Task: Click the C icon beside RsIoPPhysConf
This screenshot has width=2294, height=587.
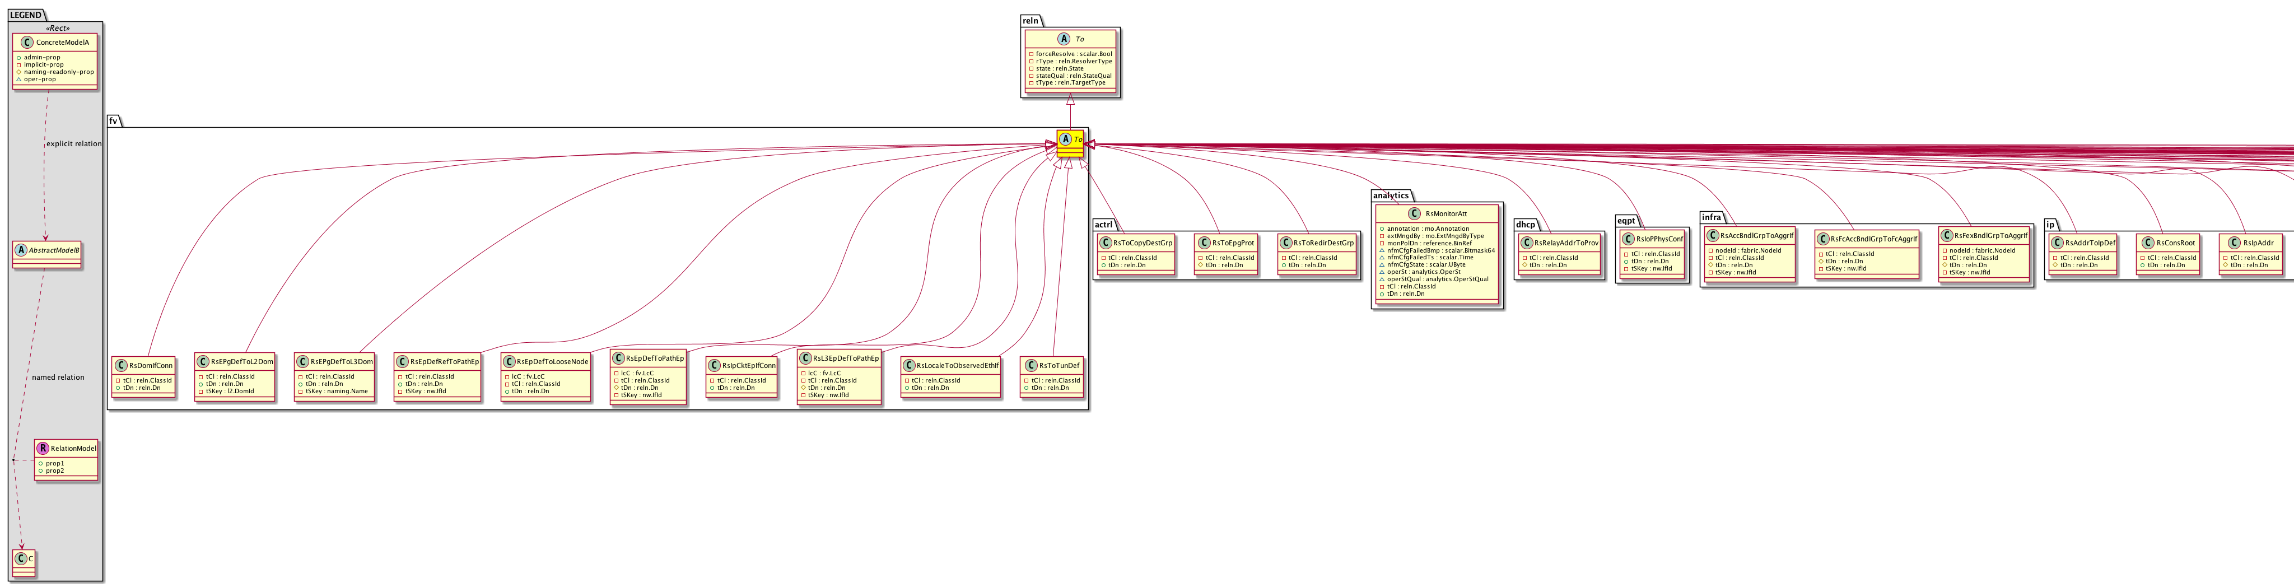Action: (1628, 239)
